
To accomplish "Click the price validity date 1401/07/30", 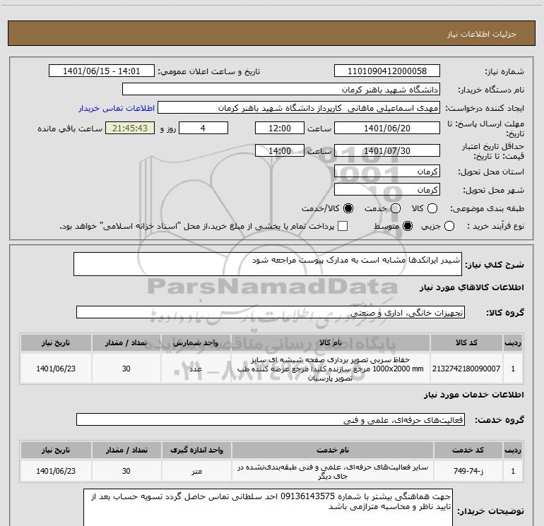I will coord(387,150).
